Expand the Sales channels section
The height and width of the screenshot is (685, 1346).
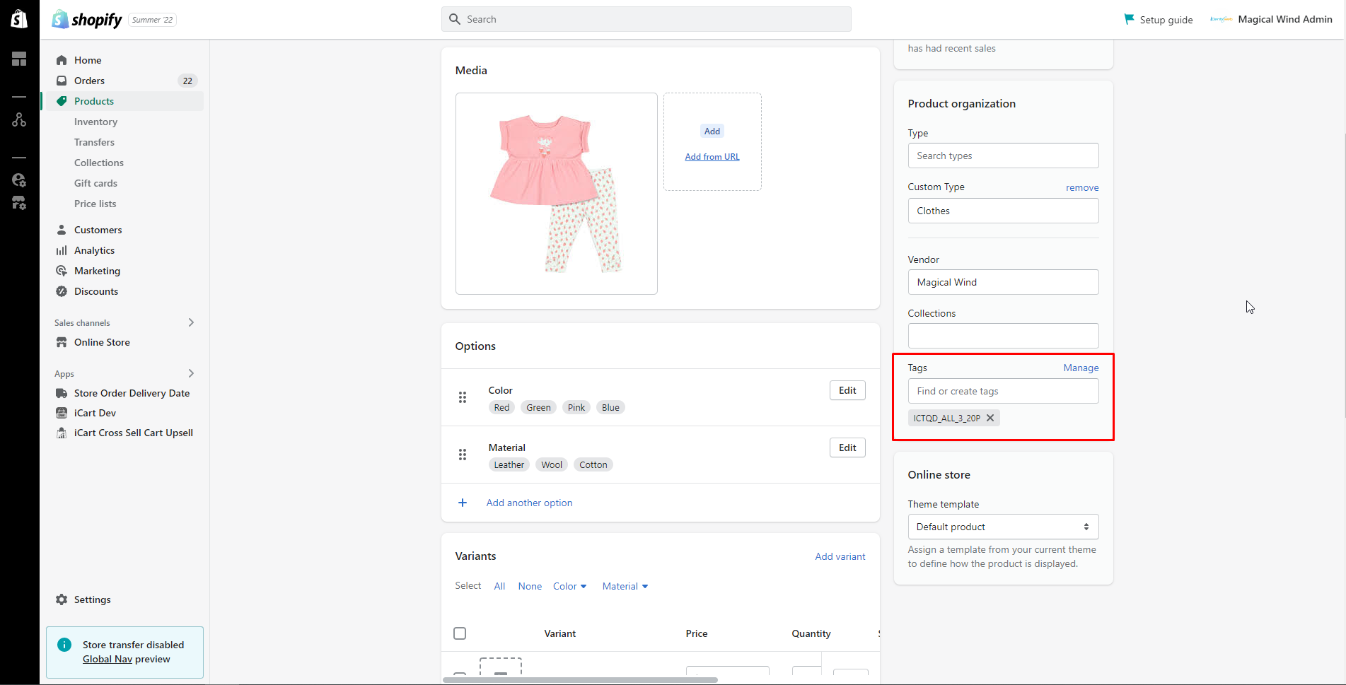point(191,322)
